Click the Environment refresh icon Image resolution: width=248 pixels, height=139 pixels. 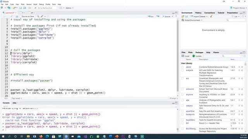243,16
